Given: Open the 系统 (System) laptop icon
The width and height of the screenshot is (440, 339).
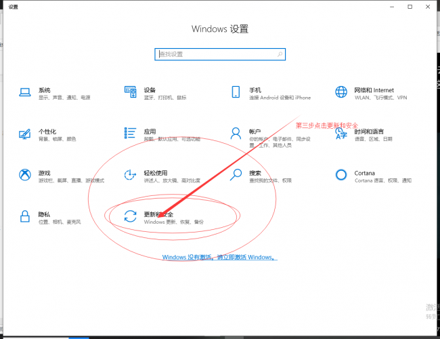Looking at the screenshot, I should [x=25, y=92].
